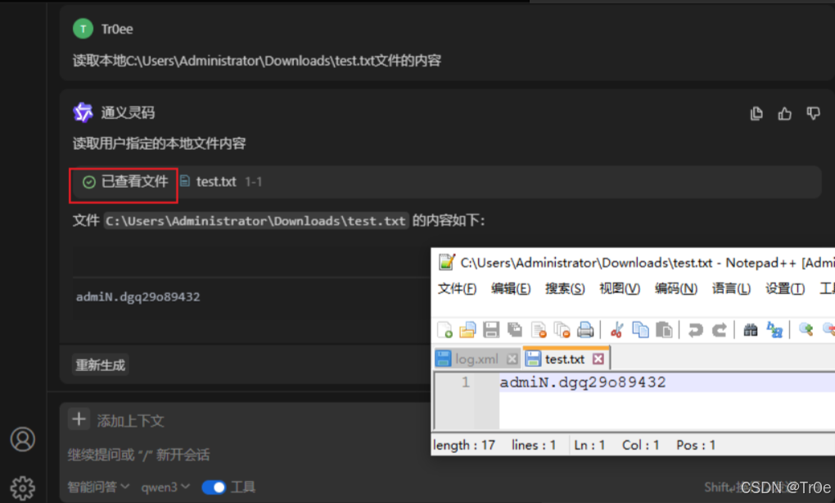
Task: Click the Redo arrow in Notepad++
Action: [720, 330]
